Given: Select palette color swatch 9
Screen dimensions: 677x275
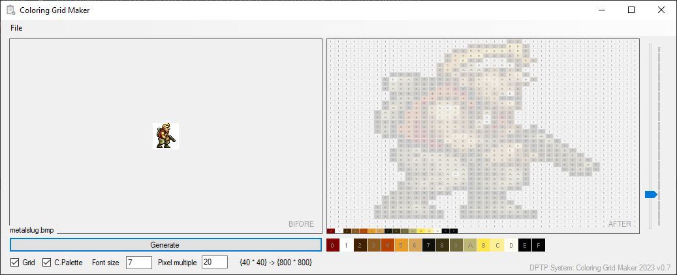Looking at the screenshot, I should [456, 245].
